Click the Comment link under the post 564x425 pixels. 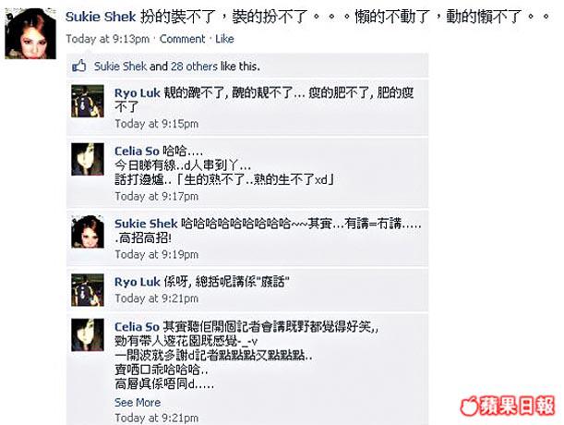(x=182, y=39)
